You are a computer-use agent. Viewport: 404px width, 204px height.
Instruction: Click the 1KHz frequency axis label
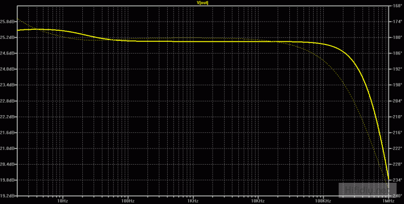[x=192, y=200]
